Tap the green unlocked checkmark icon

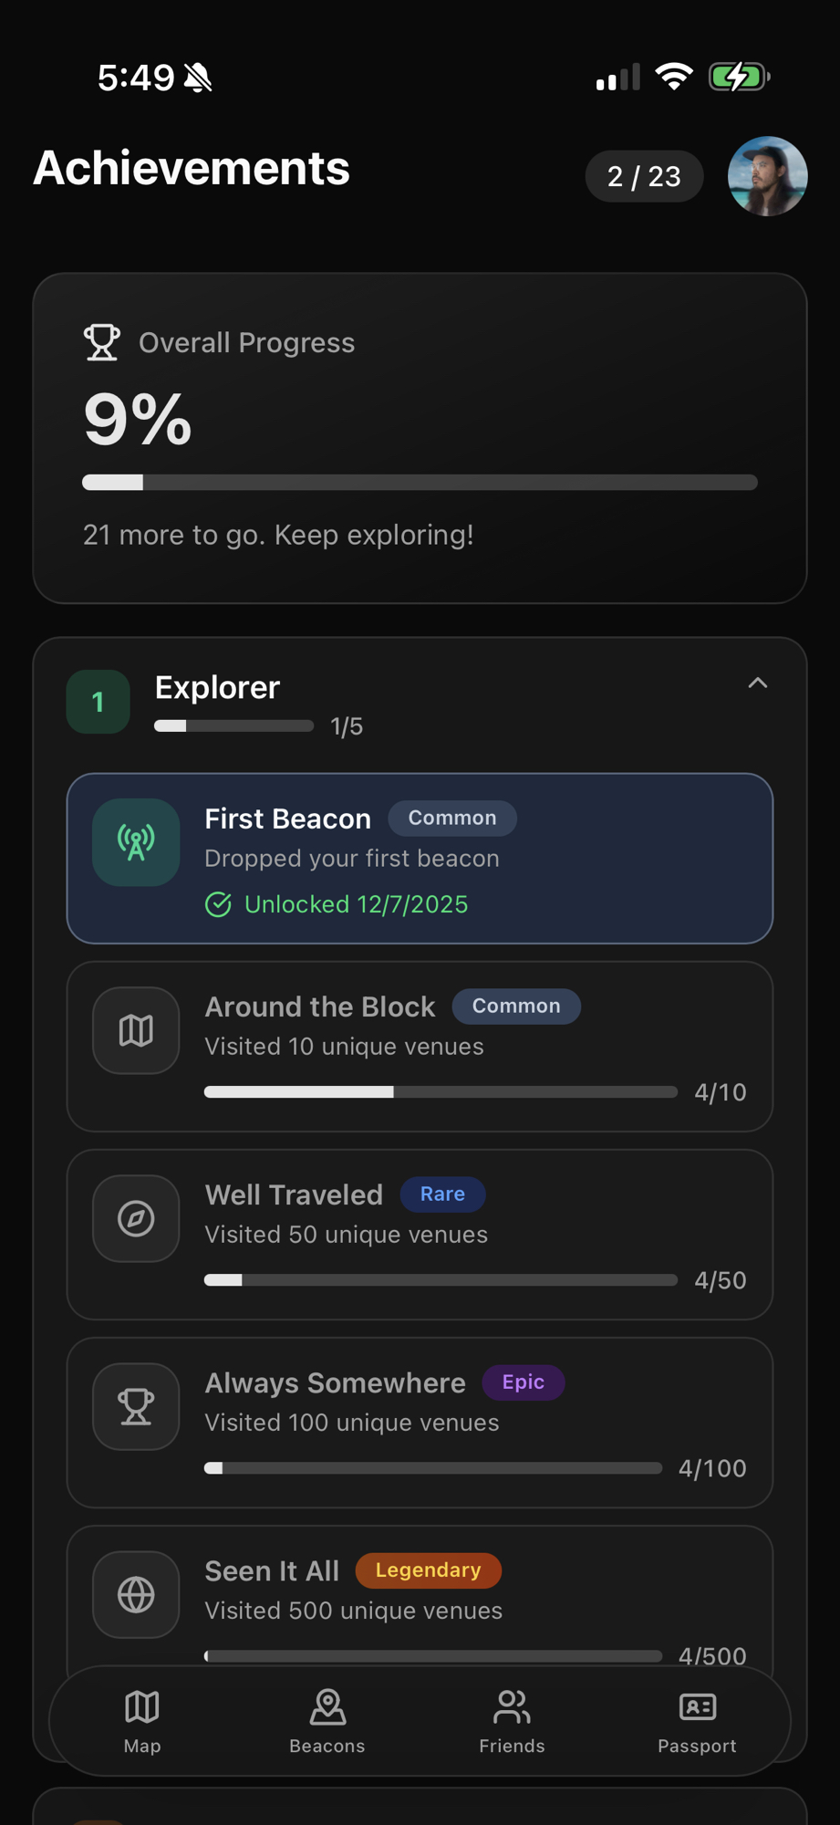218,904
